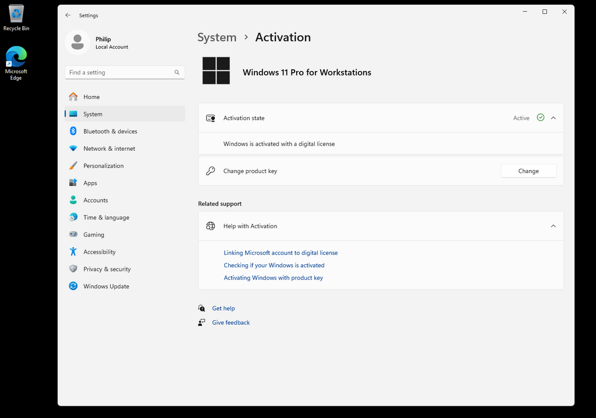Click the Philip account avatar
The height and width of the screenshot is (418, 596).
[77, 42]
